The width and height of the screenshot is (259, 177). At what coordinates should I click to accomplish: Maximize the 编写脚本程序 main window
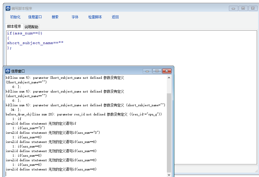pyautogui.click(x=243, y=8)
